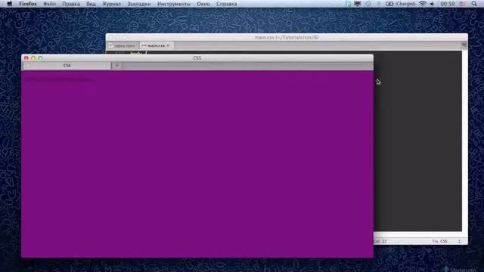484x272 pixels.
Task: Click the green status icon in menu bar
Action: 348,4
